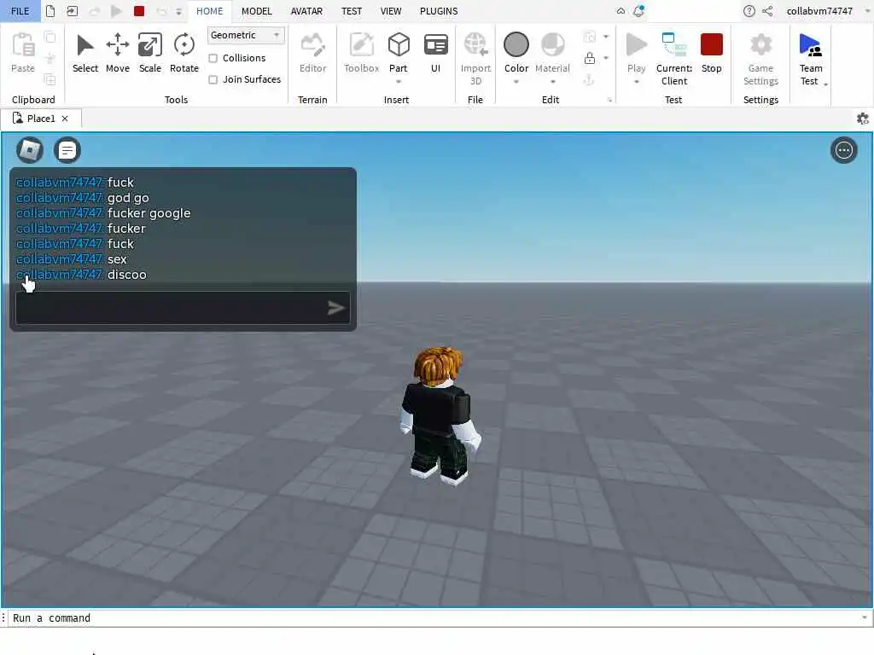874x655 pixels.
Task: Click username beside 'fucker google' message
Action: point(59,213)
